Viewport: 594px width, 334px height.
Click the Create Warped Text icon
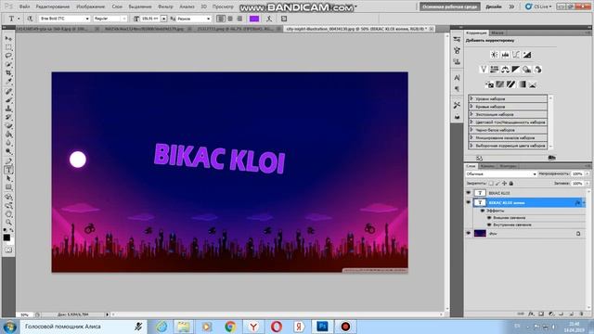click(269, 19)
